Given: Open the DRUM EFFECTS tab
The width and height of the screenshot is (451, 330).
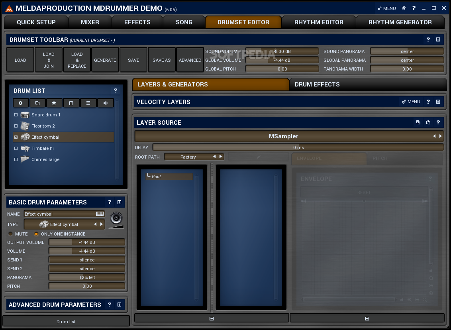Looking at the screenshot, I should pyautogui.click(x=368, y=84).
